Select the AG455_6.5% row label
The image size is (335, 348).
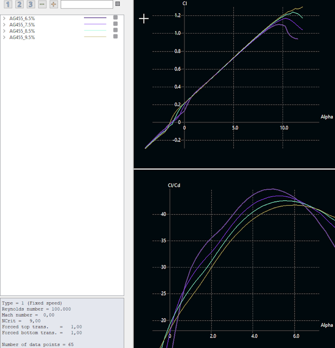22,18
